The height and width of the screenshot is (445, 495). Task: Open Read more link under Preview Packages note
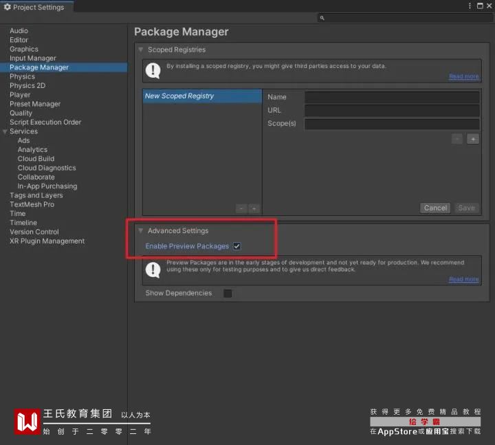click(x=464, y=279)
